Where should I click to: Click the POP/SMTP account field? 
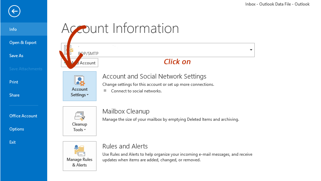(x=158, y=50)
